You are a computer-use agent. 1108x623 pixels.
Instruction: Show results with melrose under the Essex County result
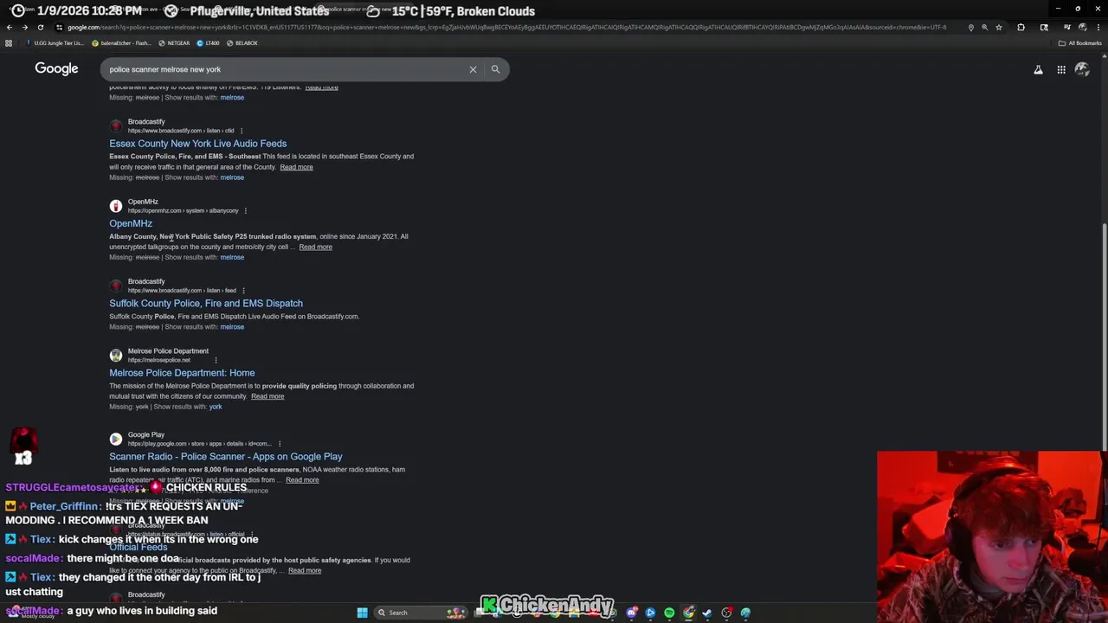(x=232, y=177)
